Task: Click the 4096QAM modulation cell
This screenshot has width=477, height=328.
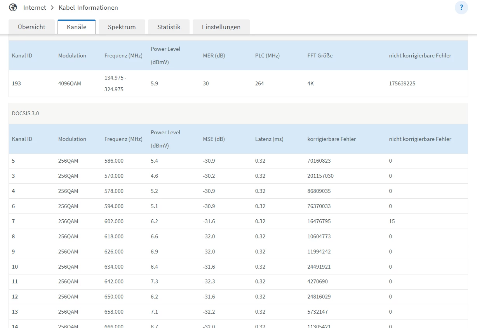Action: click(x=70, y=83)
